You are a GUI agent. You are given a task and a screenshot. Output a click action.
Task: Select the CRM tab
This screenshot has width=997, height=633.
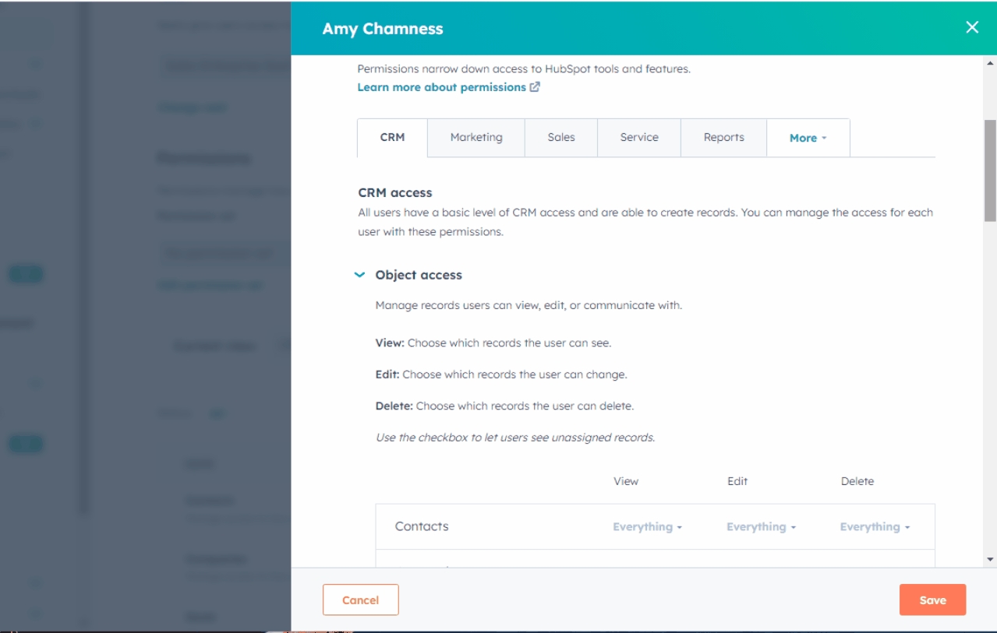pos(393,138)
